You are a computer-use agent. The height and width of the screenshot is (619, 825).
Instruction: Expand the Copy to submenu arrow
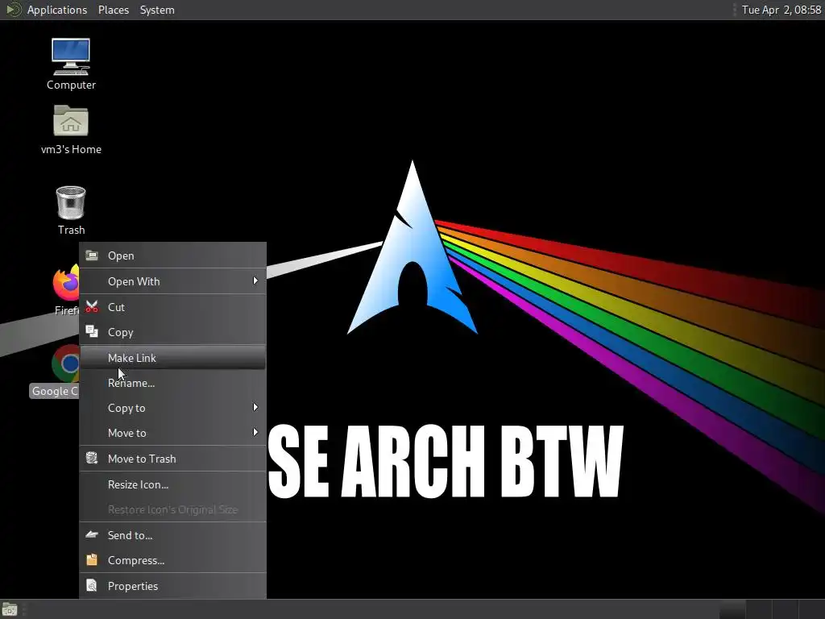click(255, 407)
